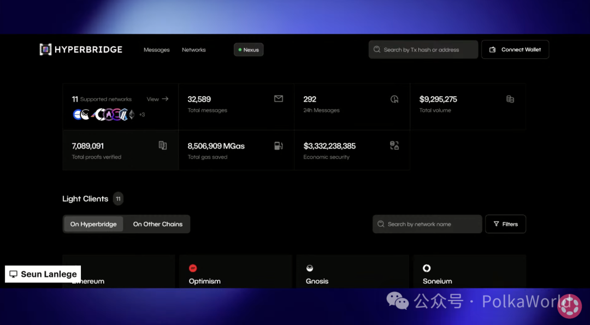
Task: Click the Hyperbridge logo icon
Action: pyautogui.click(x=45, y=49)
